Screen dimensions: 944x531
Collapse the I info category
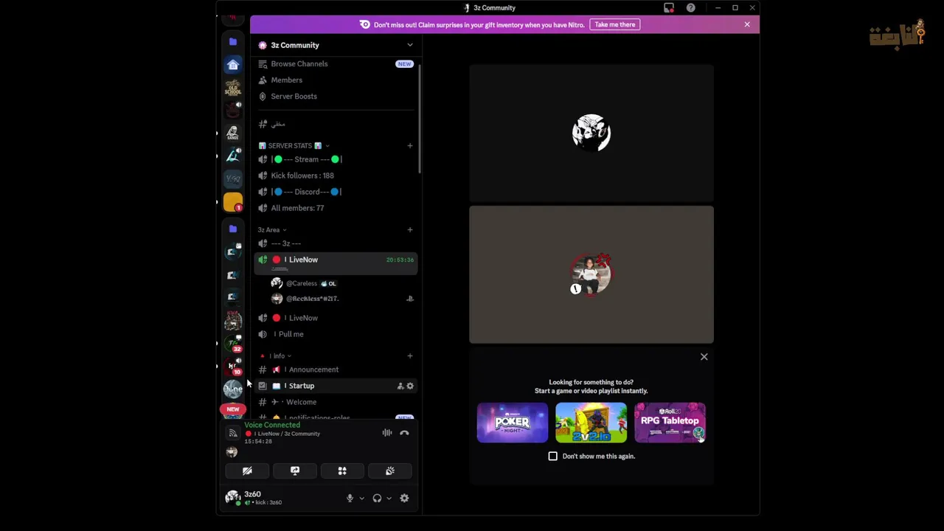point(276,356)
